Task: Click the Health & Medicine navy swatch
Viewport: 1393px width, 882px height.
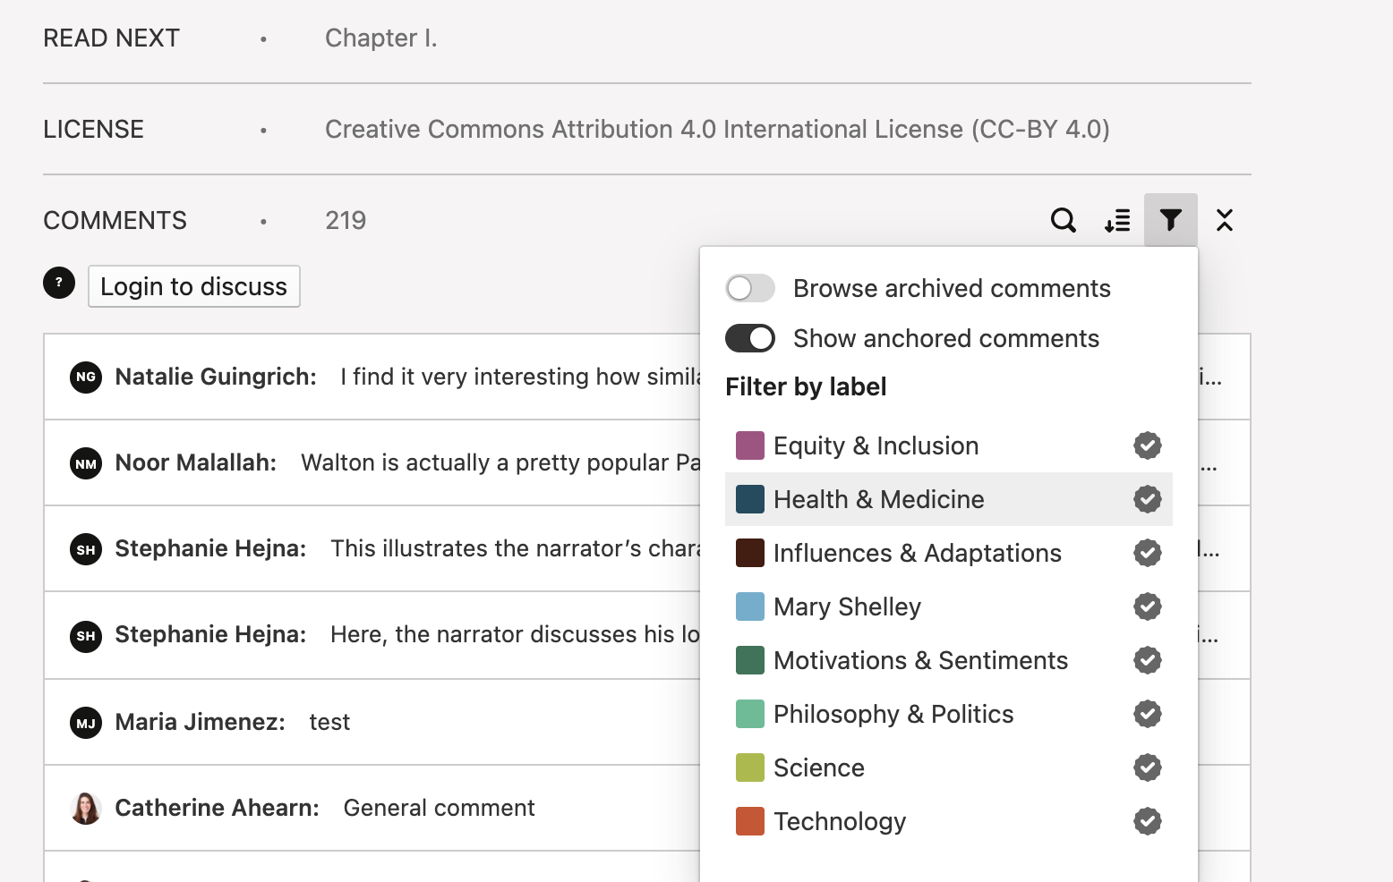Action: coord(750,499)
